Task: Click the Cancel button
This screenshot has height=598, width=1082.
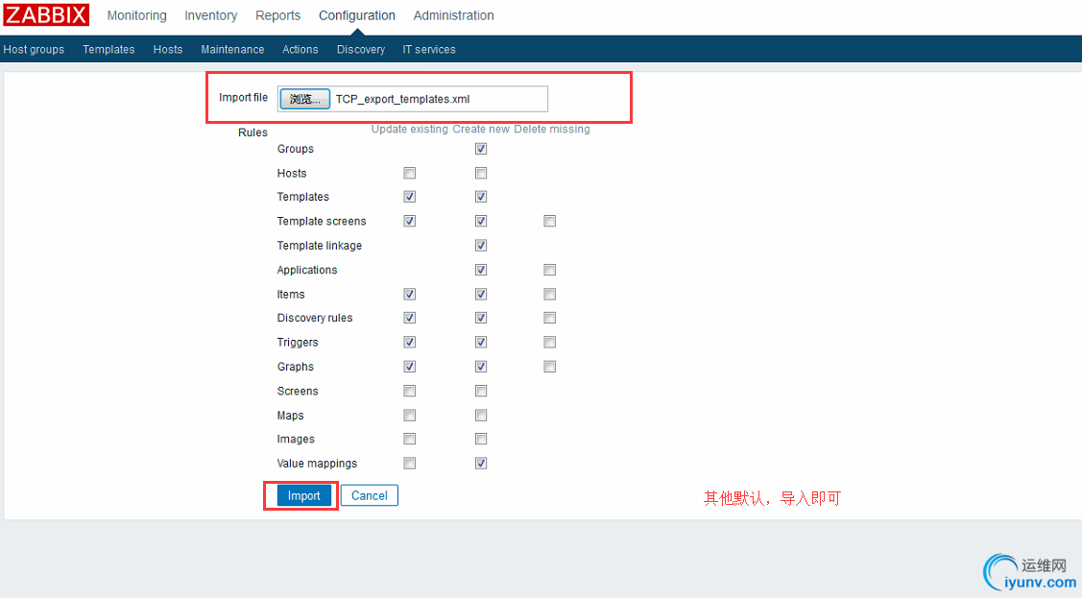Action: tap(370, 496)
